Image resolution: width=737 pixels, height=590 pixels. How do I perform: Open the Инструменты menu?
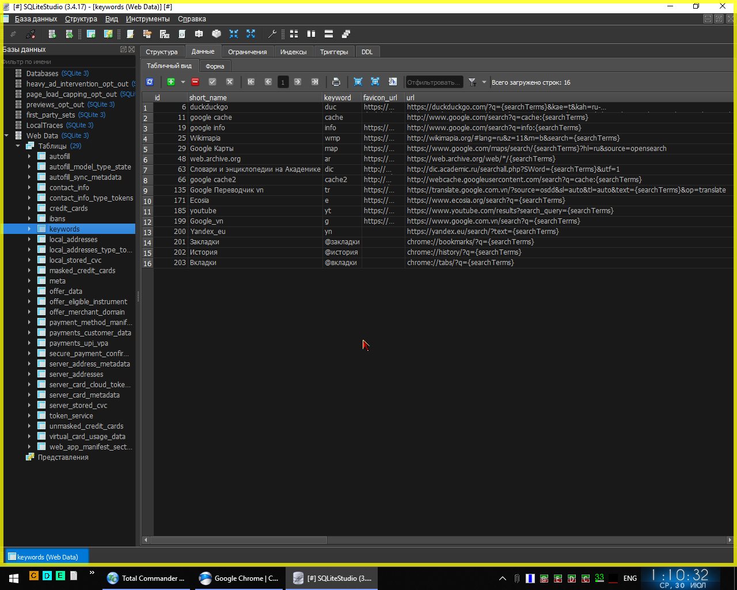(x=147, y=19)
